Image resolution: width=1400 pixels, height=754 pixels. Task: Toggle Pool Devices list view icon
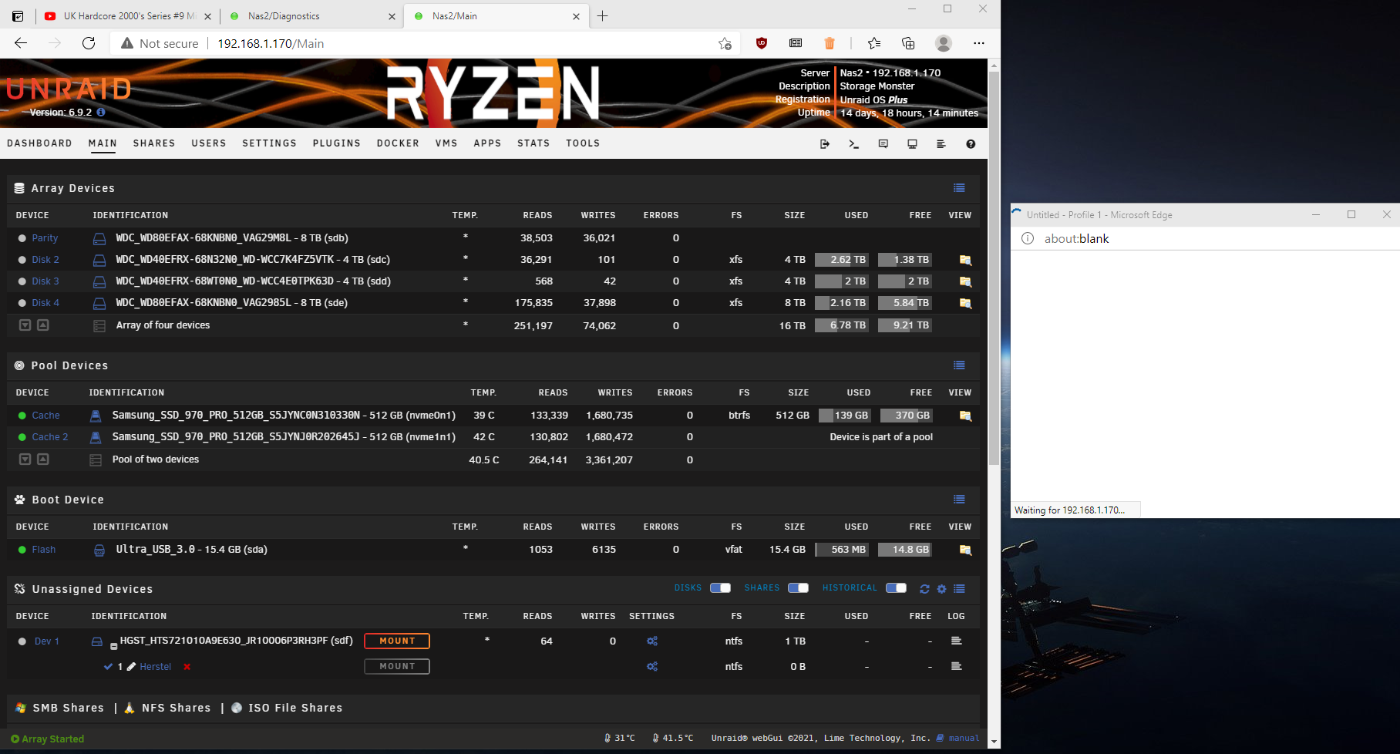point(959,365)
